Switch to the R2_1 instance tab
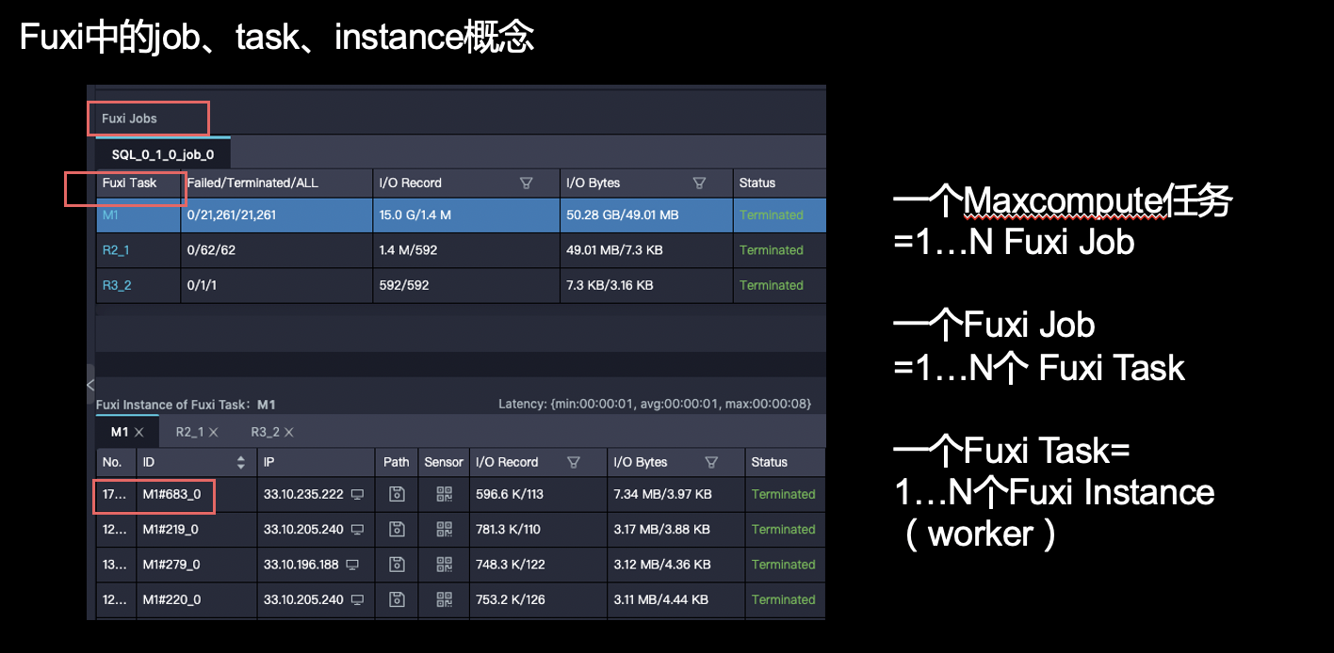 coord(189,432)
